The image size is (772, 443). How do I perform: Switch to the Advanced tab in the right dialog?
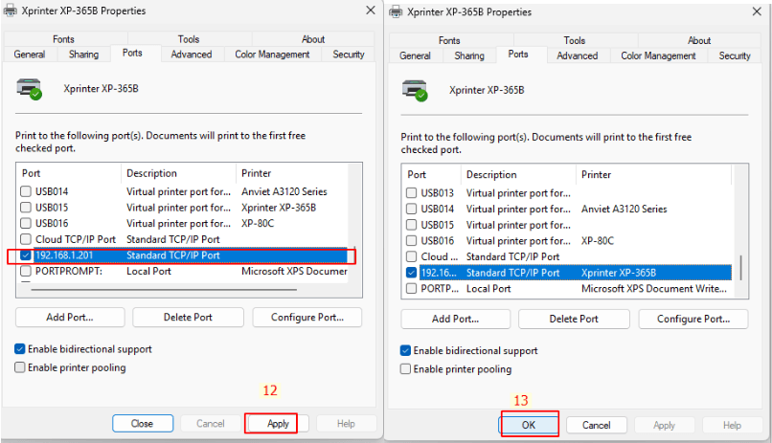pos(578,55)
